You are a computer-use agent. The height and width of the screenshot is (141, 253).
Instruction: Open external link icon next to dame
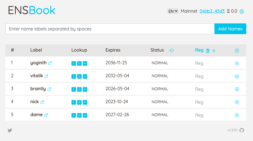[x=46, y=115]
